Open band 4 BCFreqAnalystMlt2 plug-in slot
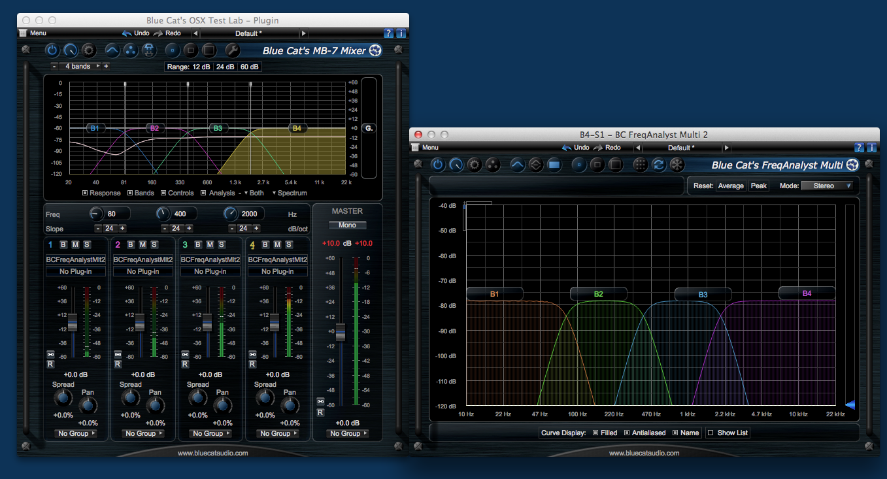887x479 pixels. 277,259
